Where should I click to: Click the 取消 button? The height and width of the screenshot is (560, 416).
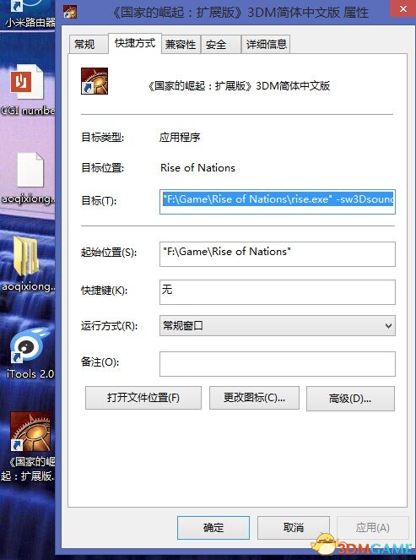pyautogui.click(x=294, y=528)
